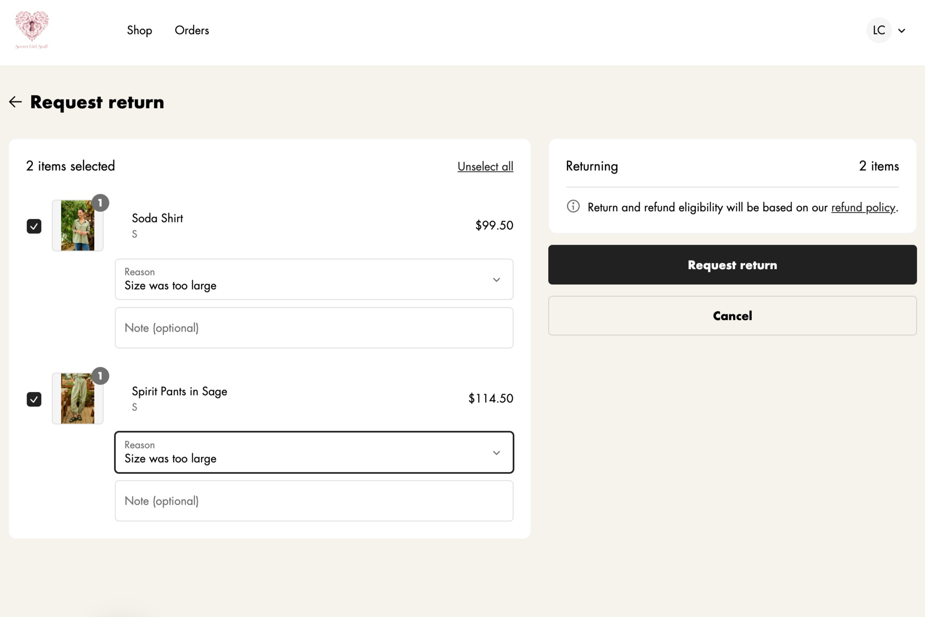Click the info icon near refund eligibility
The width and height of the screenshot is (925, 617).
coord(573,207)
